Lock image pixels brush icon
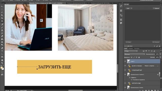Screen dimensions: 162x91 (134, 57)
